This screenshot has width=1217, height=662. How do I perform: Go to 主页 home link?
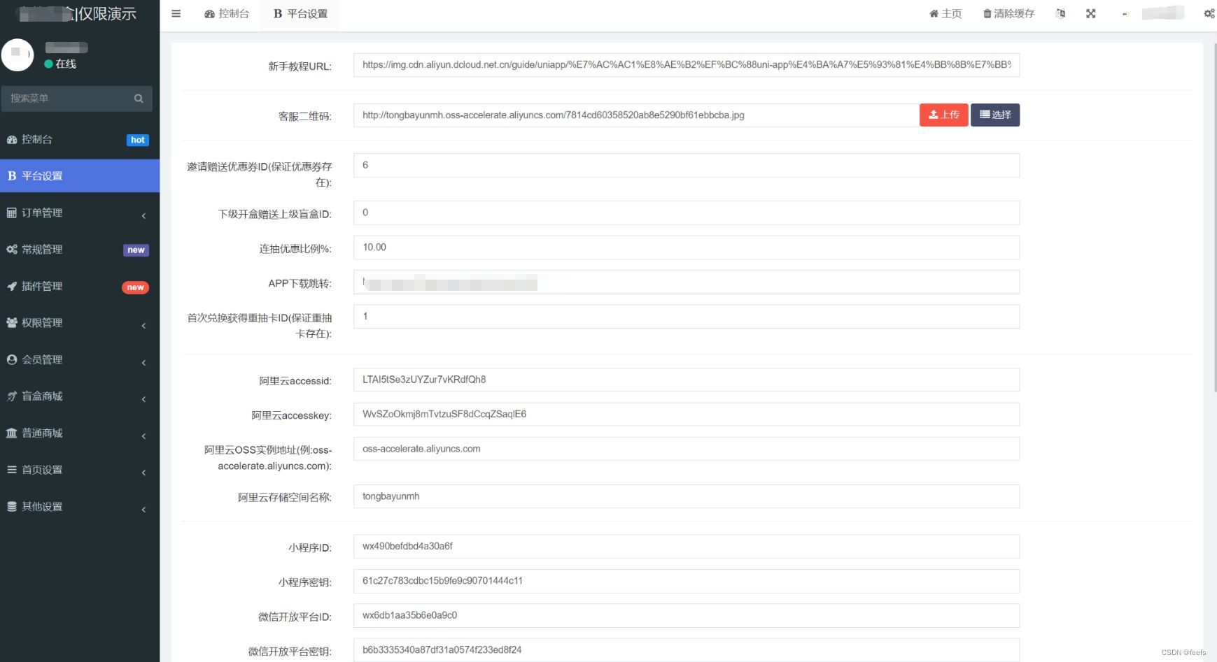point(945,14)
